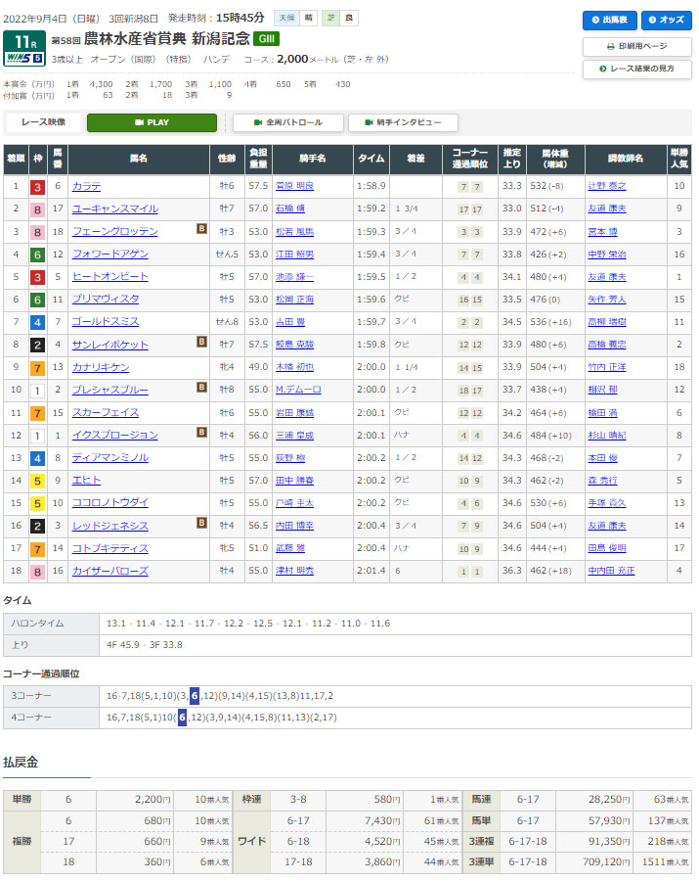Open trainer 辻野 泰之's profile

pos(606,186)
